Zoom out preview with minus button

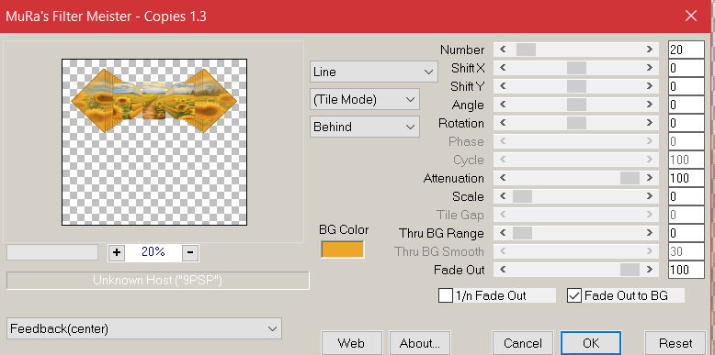190,252
